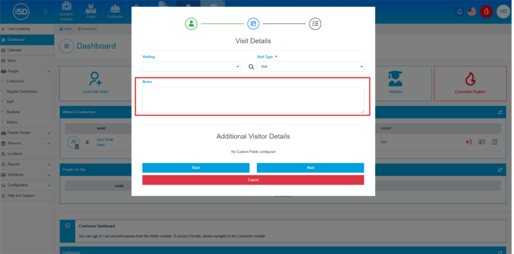Open Calendar in the sidebar
The height and width of the screenshot is (254, 514).
[x=15, y=50]
